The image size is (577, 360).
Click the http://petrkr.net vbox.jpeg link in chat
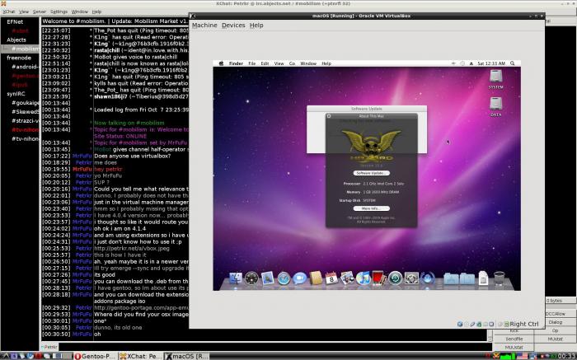click(x=132, y=249)
